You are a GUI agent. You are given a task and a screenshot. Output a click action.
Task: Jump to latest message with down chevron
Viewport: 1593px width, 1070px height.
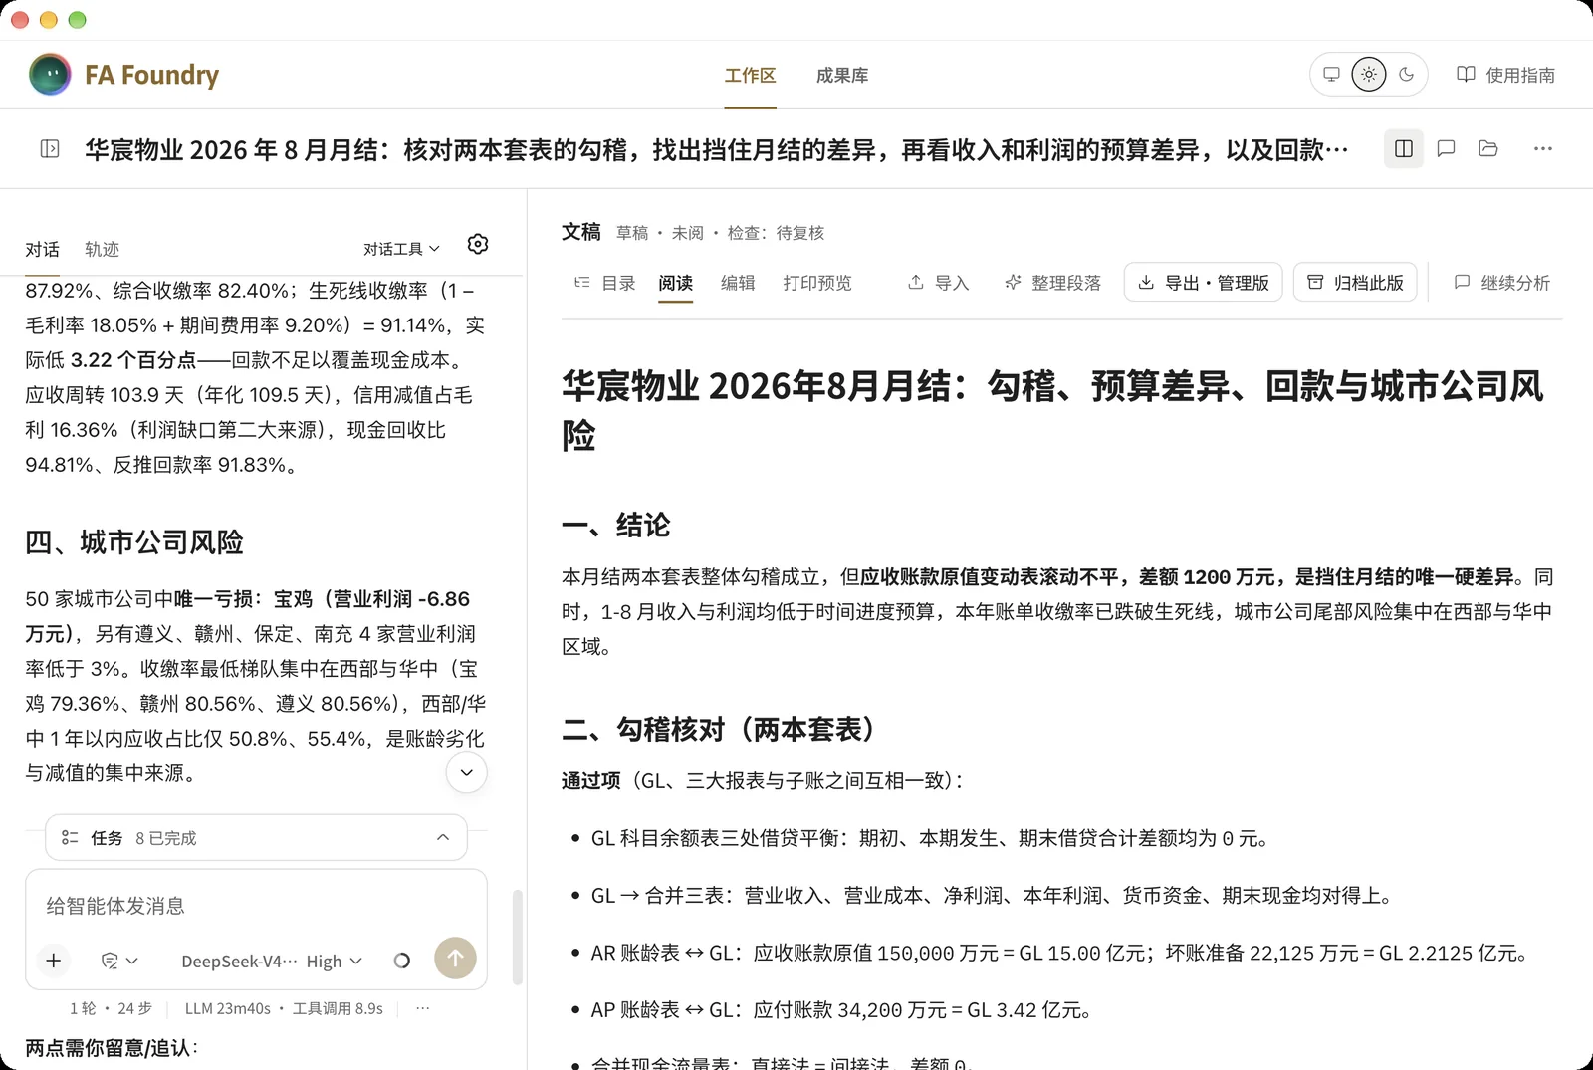(x=466, y=772)
